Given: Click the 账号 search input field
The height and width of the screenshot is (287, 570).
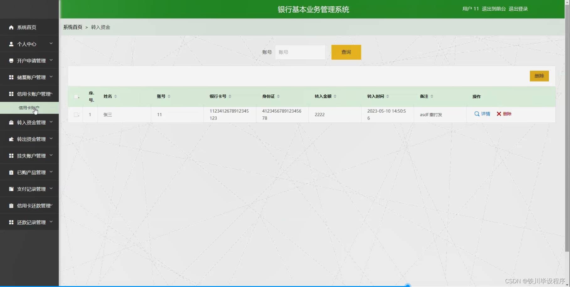Looking at the screenshot, I should (x=300, y=52).
